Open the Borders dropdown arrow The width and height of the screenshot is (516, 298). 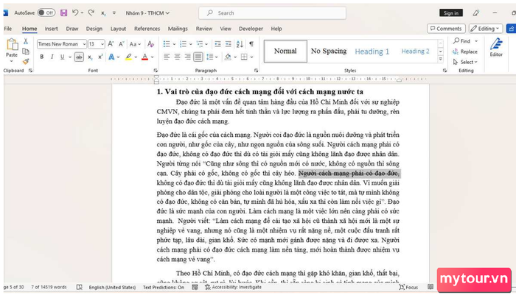251,57
